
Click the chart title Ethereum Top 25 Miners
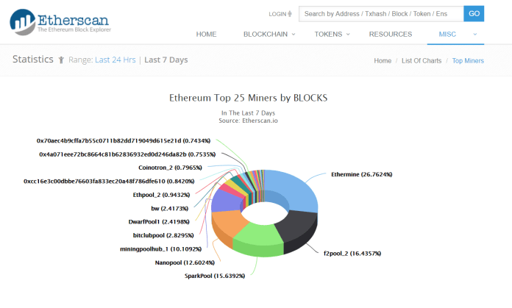[248, 98]
